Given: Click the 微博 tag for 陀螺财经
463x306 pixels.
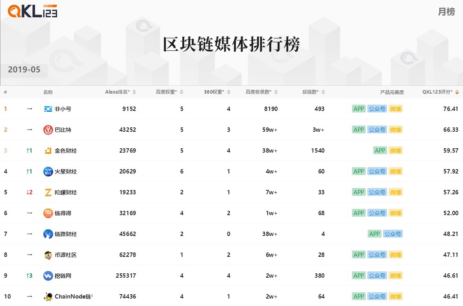Looking at the screenshot, I should (x=396, y=192).
